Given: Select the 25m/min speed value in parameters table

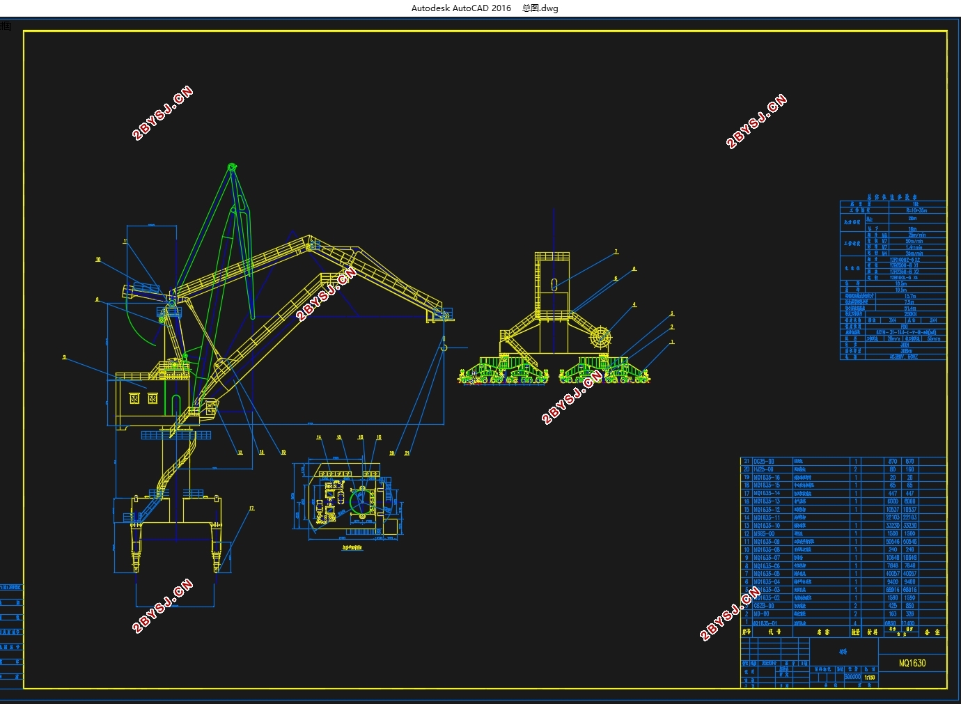Looking at the screenshot, I should (917, 235).
